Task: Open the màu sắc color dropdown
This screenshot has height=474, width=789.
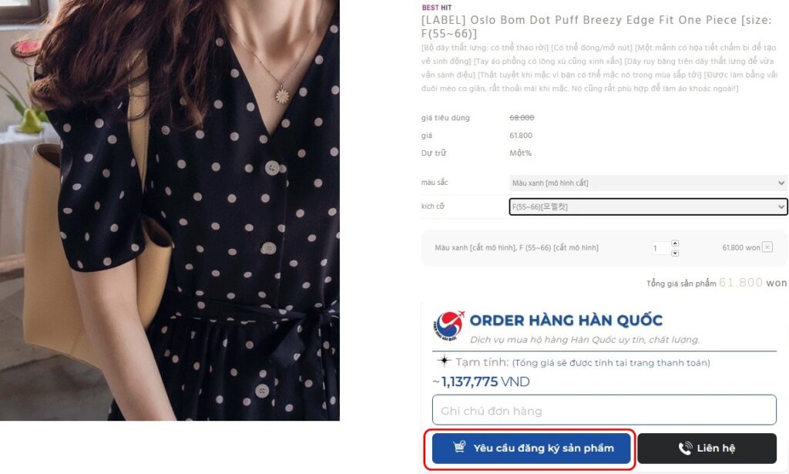Action: 648,183
